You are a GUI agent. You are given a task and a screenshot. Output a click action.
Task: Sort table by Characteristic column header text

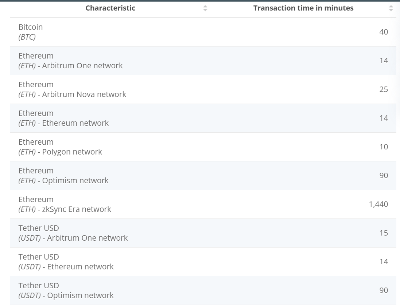(110, 8)
